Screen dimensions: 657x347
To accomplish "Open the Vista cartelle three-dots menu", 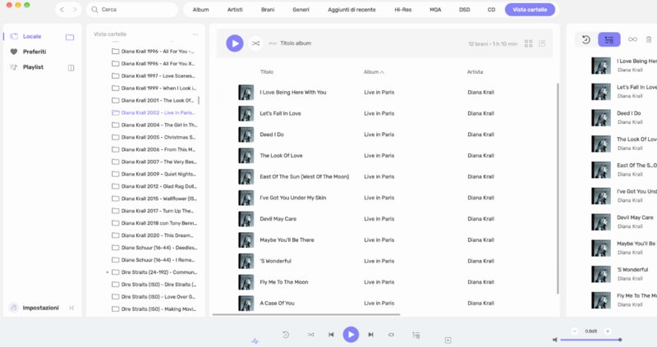I will tap(195, 34).
